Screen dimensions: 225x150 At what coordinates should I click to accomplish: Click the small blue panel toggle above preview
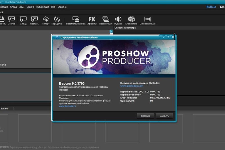point(111,32)
